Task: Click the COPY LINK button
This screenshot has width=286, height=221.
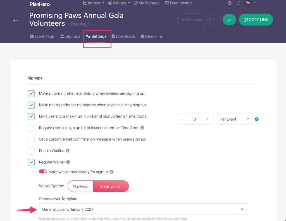Action: click(256, 20)
